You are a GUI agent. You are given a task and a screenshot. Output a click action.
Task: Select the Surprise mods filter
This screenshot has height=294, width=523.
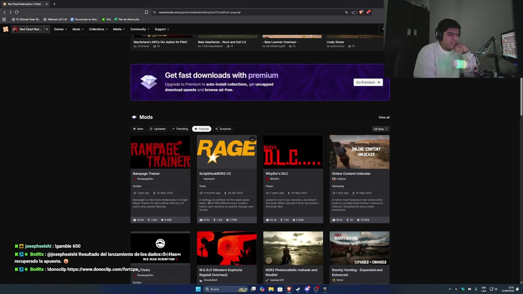tap(223, 129)
